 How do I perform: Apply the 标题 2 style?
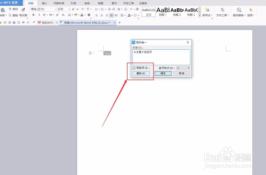pos(177,12)
